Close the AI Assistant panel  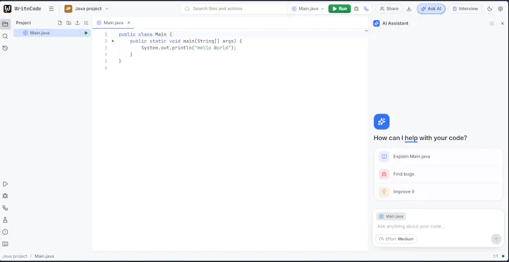pyautogui.click(x=503, y=24)
